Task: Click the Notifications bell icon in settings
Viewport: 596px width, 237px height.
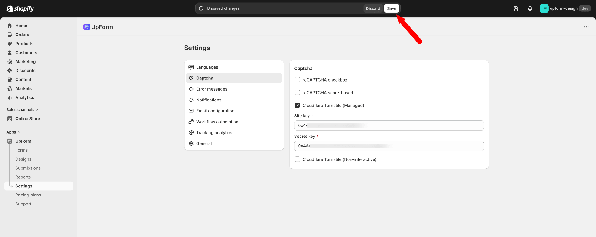Action: point(191,100)
